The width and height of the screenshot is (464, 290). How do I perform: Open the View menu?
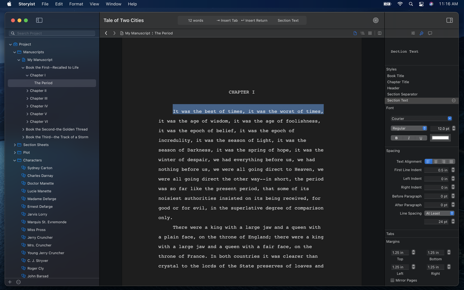[x=94, y=4]
